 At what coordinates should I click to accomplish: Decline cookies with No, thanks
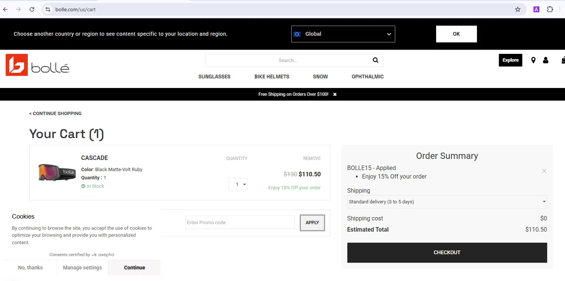pos(30,268)
